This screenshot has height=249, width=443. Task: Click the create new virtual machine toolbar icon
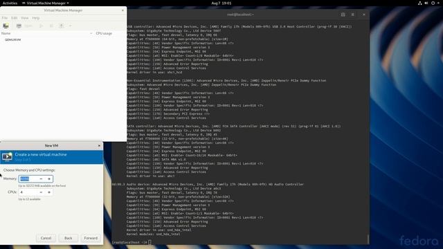6,26
